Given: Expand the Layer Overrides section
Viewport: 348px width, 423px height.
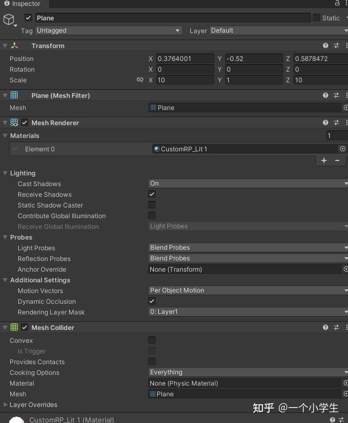Looking at the screenshot, I should coord(5,404).
